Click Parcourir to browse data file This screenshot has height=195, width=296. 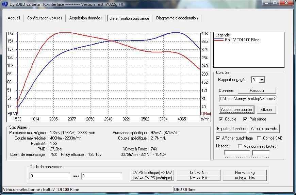click(257, 91)
